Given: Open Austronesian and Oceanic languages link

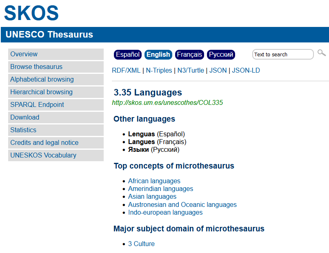Looking at the screenshot, I should [182, 204].
